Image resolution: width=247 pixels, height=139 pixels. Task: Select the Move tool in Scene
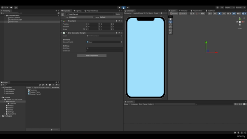(x=171, y=22)
